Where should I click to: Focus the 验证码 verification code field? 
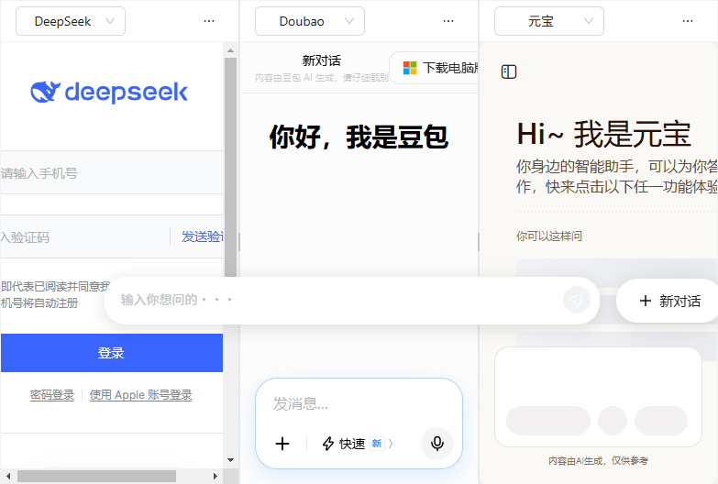[84, 236]
